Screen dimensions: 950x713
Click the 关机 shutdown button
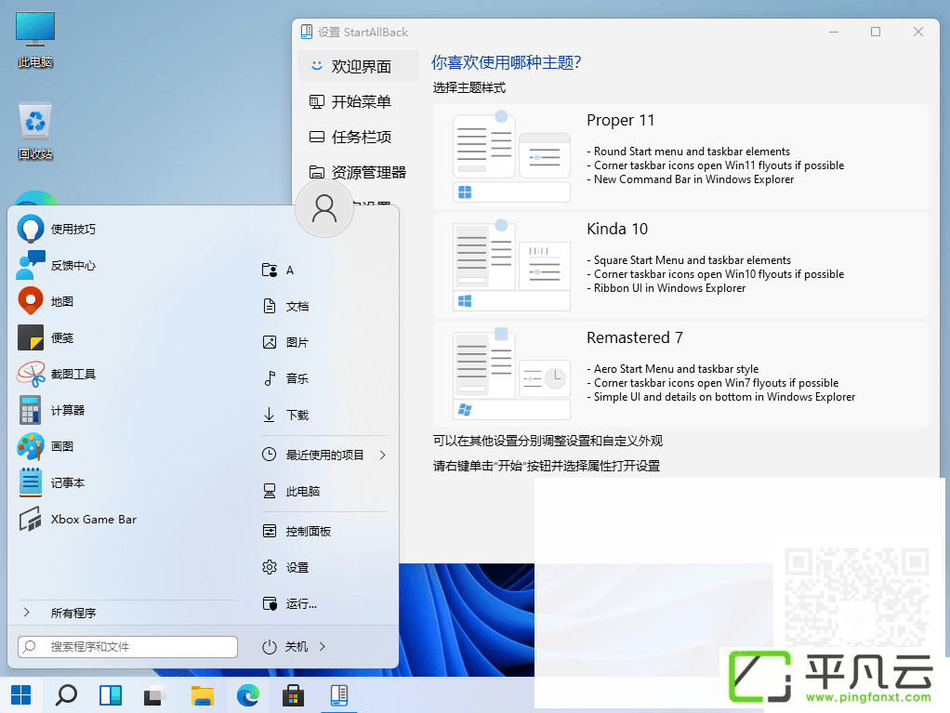point(284,646)
